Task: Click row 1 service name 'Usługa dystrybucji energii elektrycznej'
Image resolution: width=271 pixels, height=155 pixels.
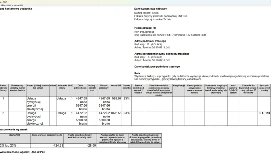Action: [35, 104]
